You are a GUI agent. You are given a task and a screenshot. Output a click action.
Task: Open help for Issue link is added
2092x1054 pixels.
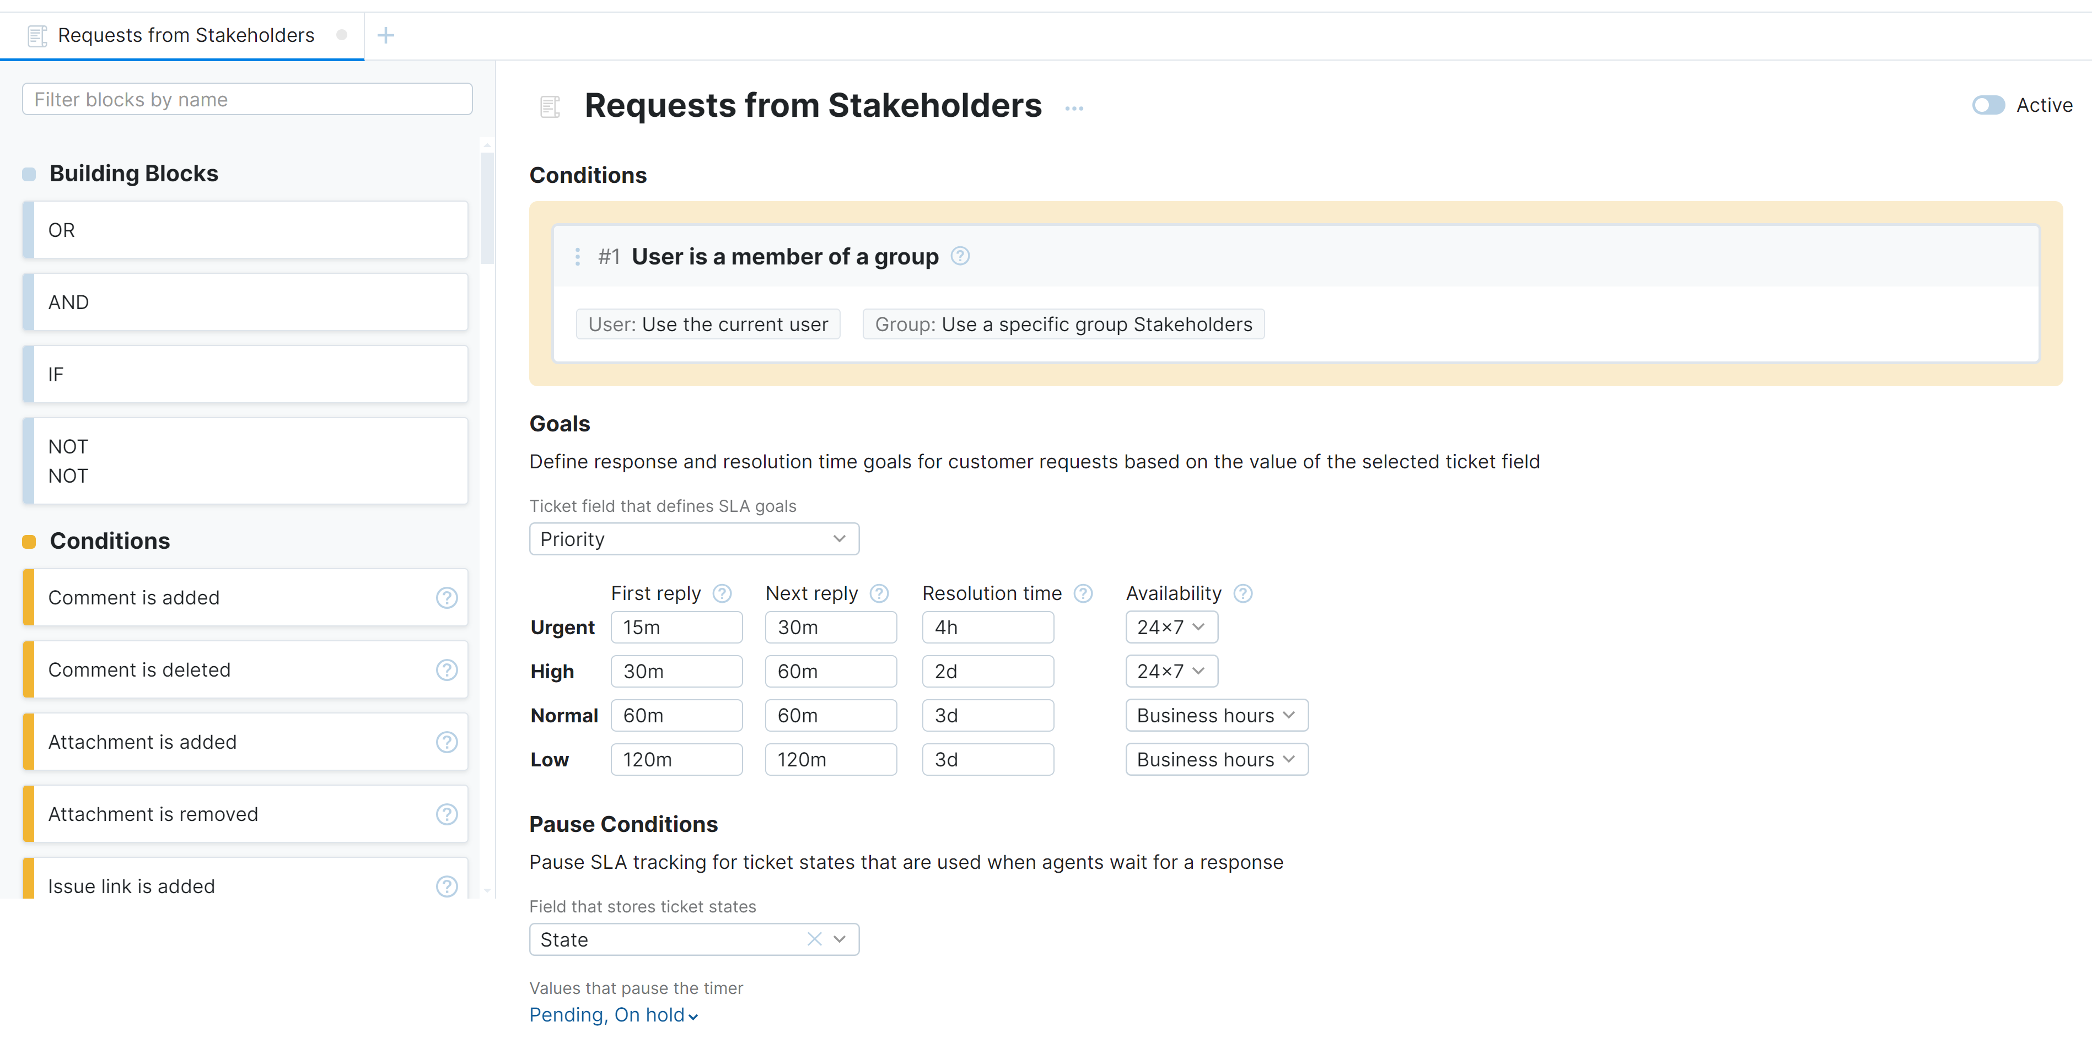(x=447, y=886)
